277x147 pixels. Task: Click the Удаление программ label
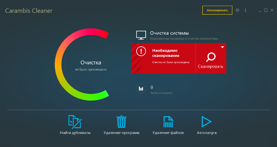pos(121,133)
